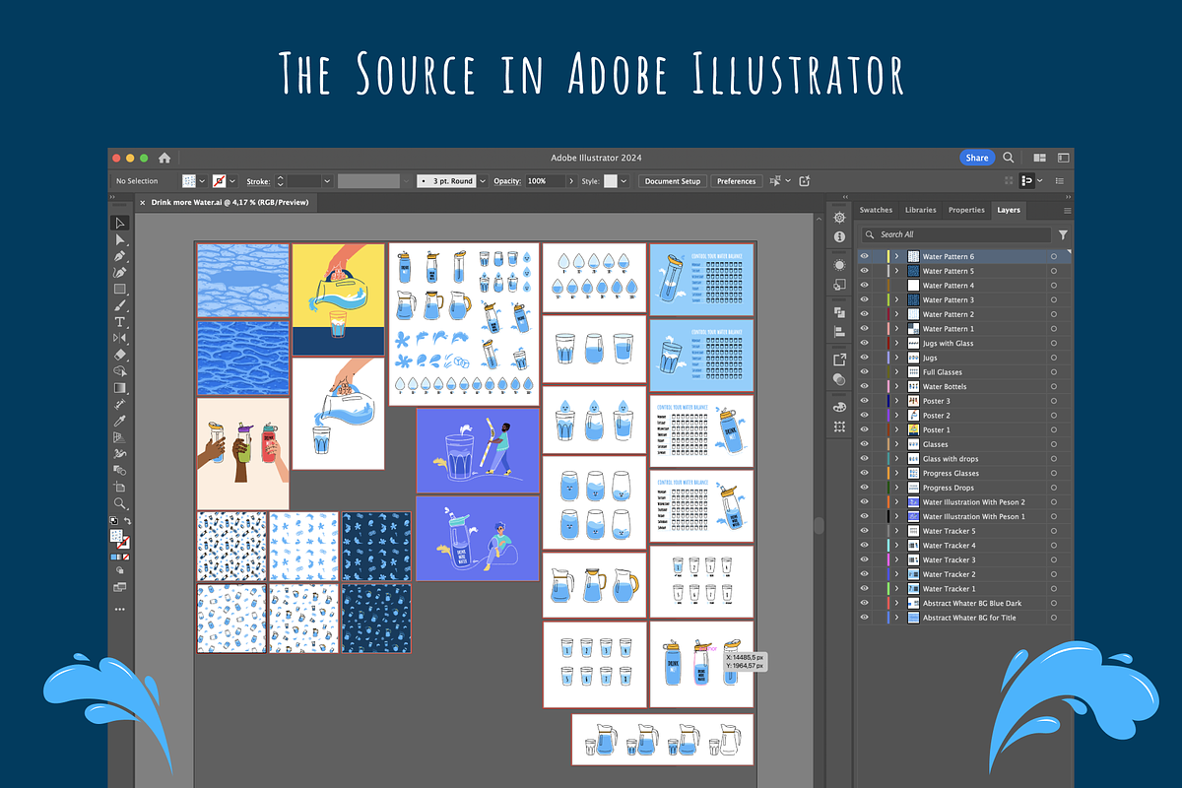
Task: Hide the Water Tracker 5 layer
Action: tap(865, 531)
